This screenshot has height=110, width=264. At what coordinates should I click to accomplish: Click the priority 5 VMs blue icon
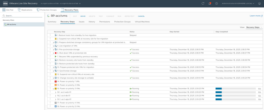coord(56,106)
